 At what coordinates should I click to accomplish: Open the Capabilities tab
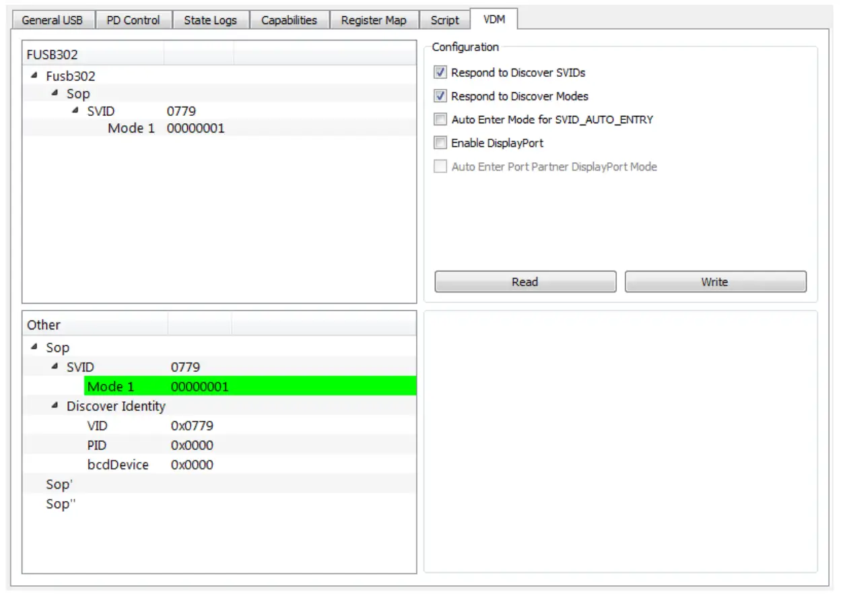[x=289, y=20]
